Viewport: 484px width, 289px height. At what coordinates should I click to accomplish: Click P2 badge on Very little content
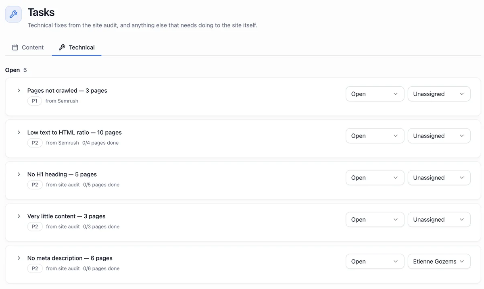pos(35,227)
